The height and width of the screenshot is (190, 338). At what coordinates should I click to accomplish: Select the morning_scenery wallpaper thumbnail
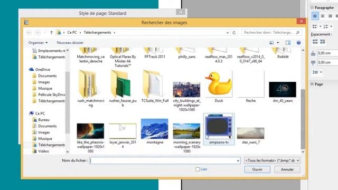click(186, 131)
